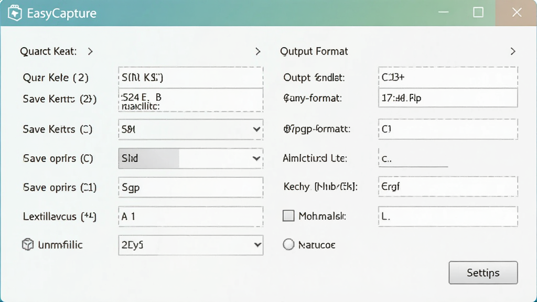Screen dimensions: 537x302
Task: Open the Save Kerts (C) dropdown
Action: [x=191, y=130]
